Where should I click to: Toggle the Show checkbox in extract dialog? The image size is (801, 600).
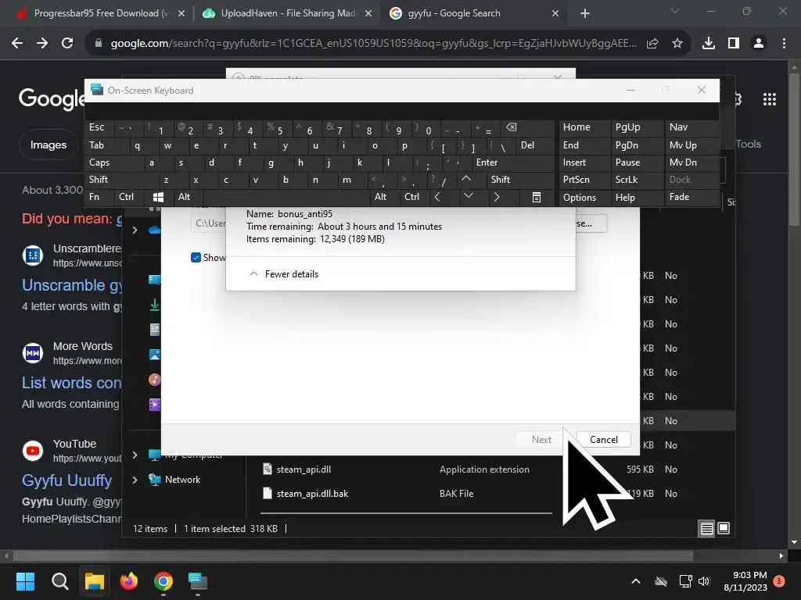click(196, 258)
